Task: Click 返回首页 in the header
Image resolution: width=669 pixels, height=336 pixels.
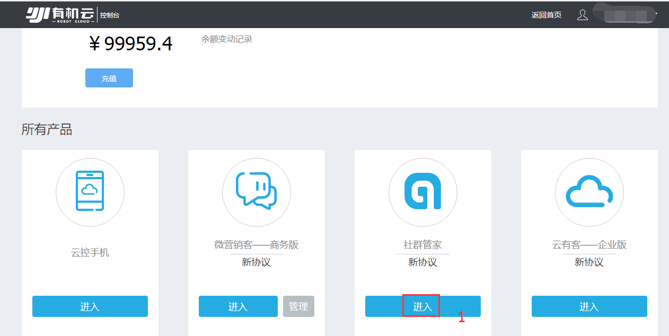Action: point(547,15)
